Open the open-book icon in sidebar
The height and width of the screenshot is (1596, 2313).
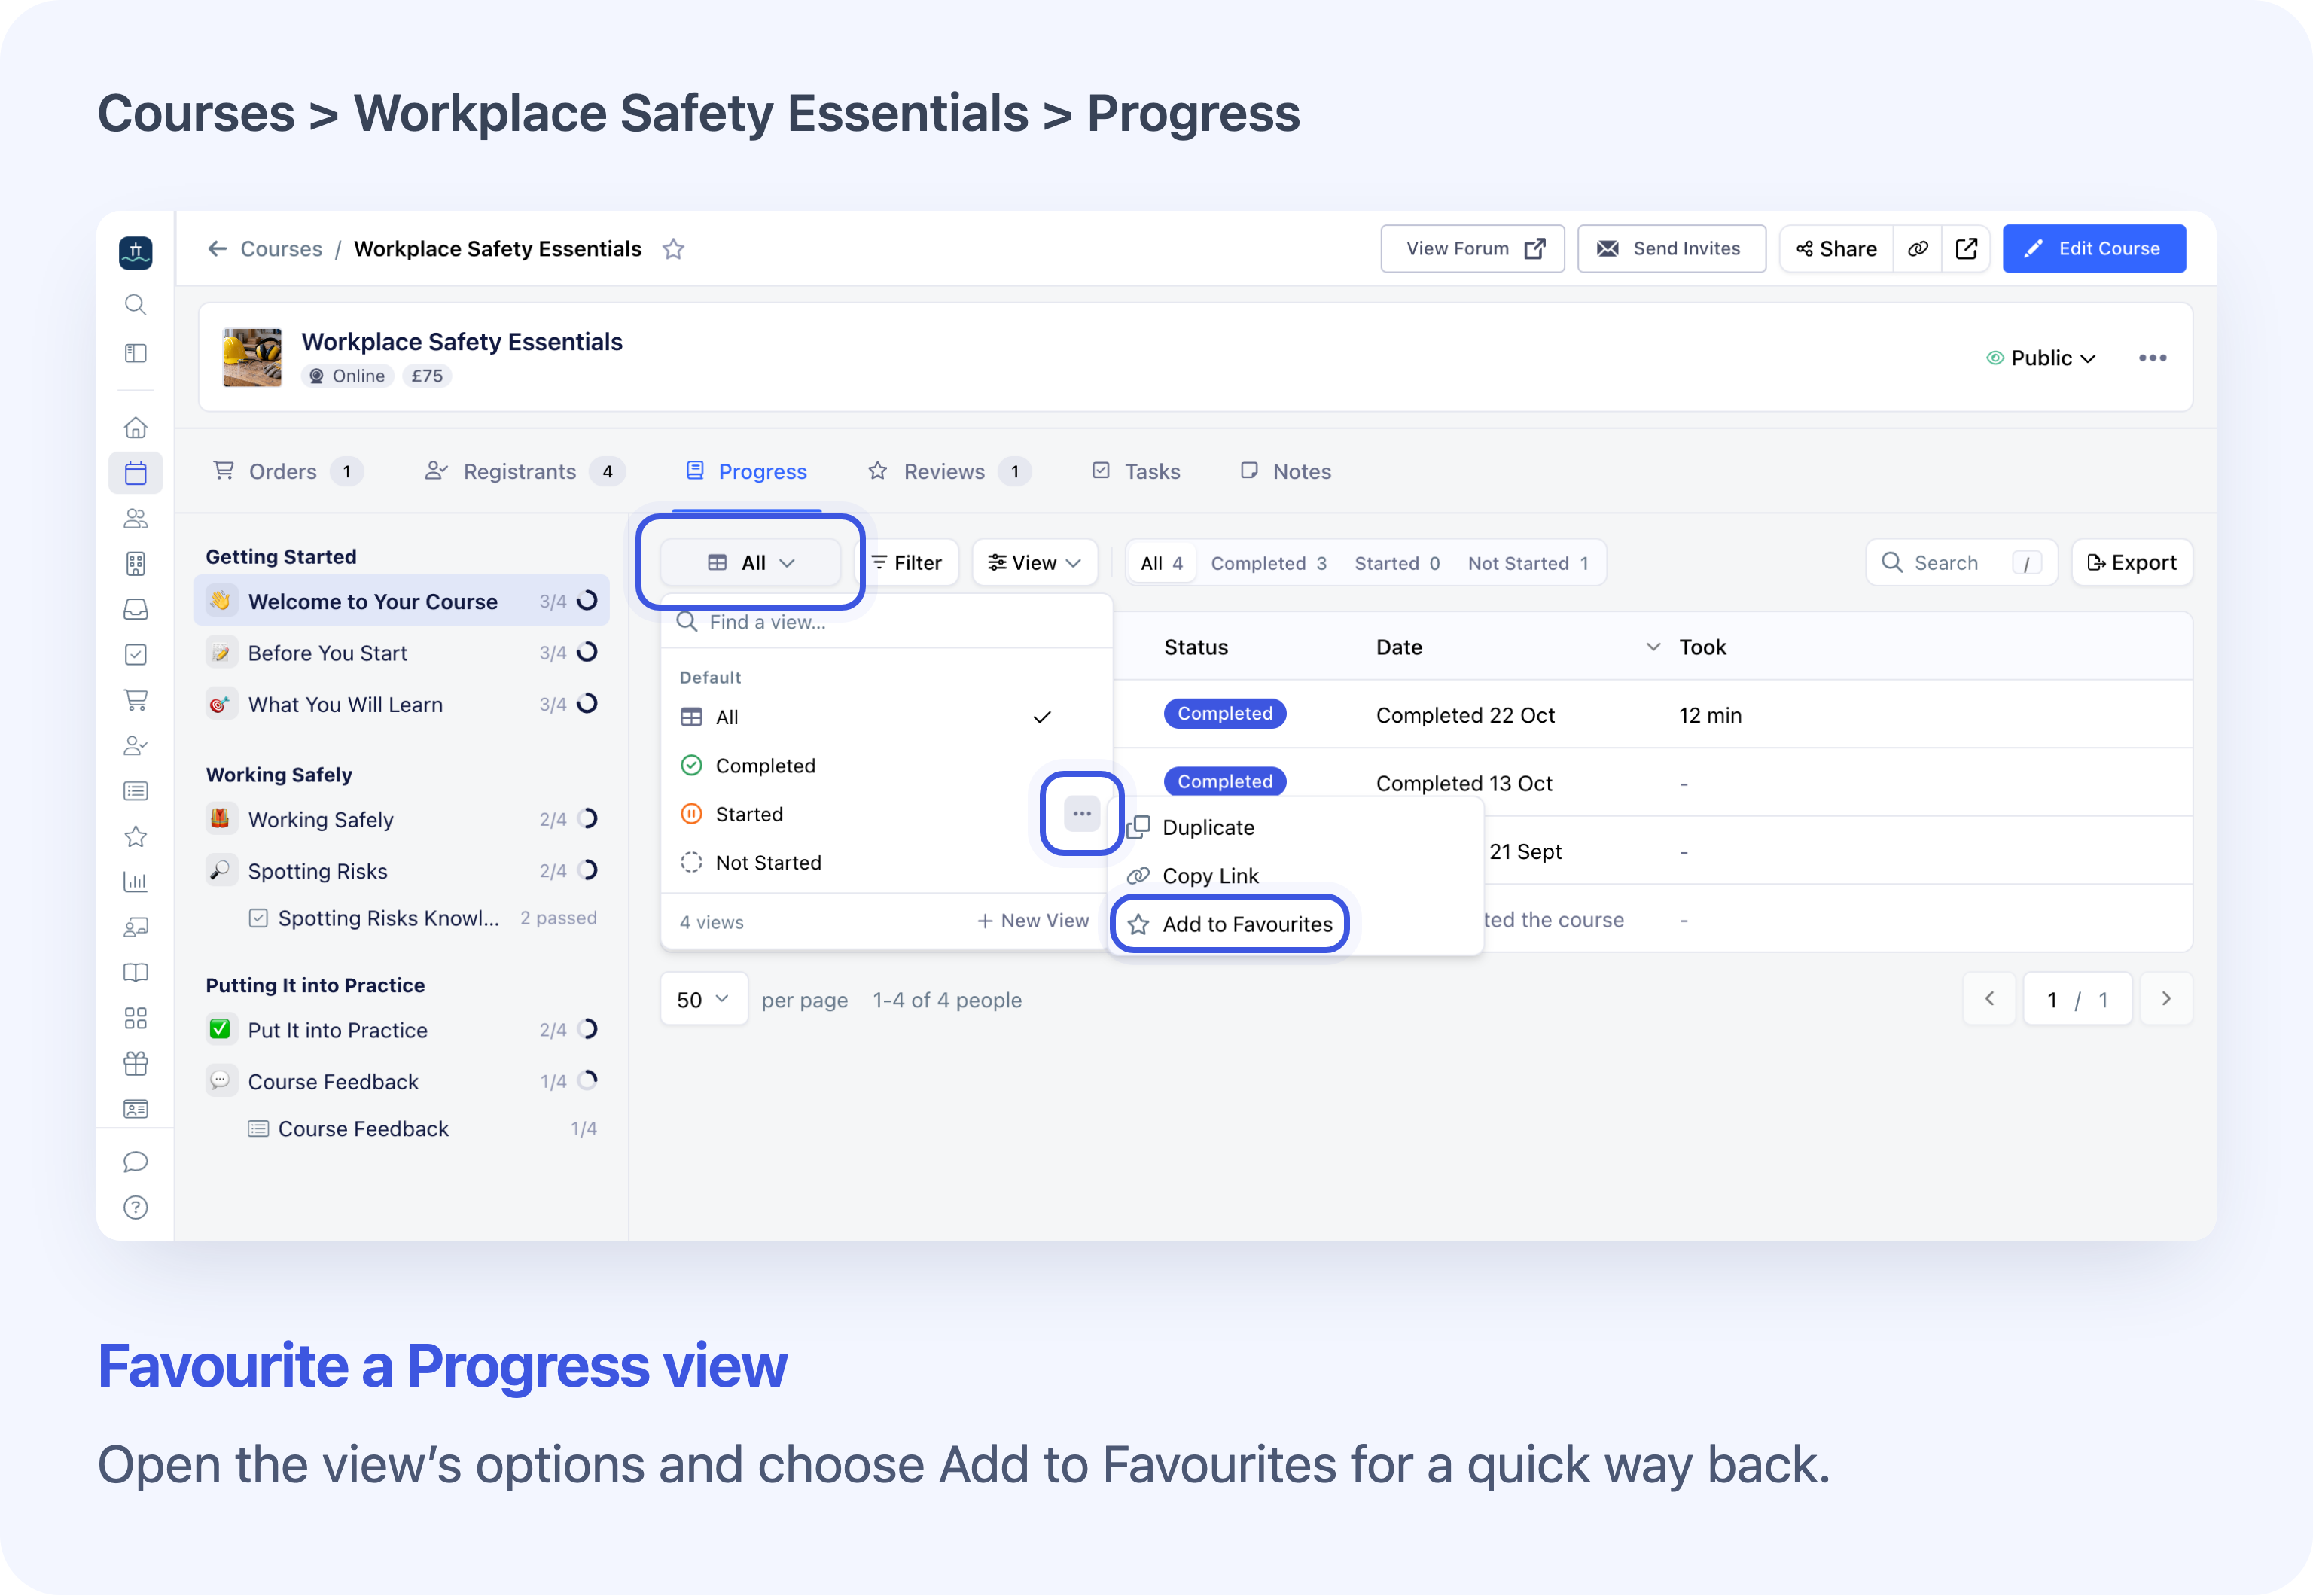(135, 973)
